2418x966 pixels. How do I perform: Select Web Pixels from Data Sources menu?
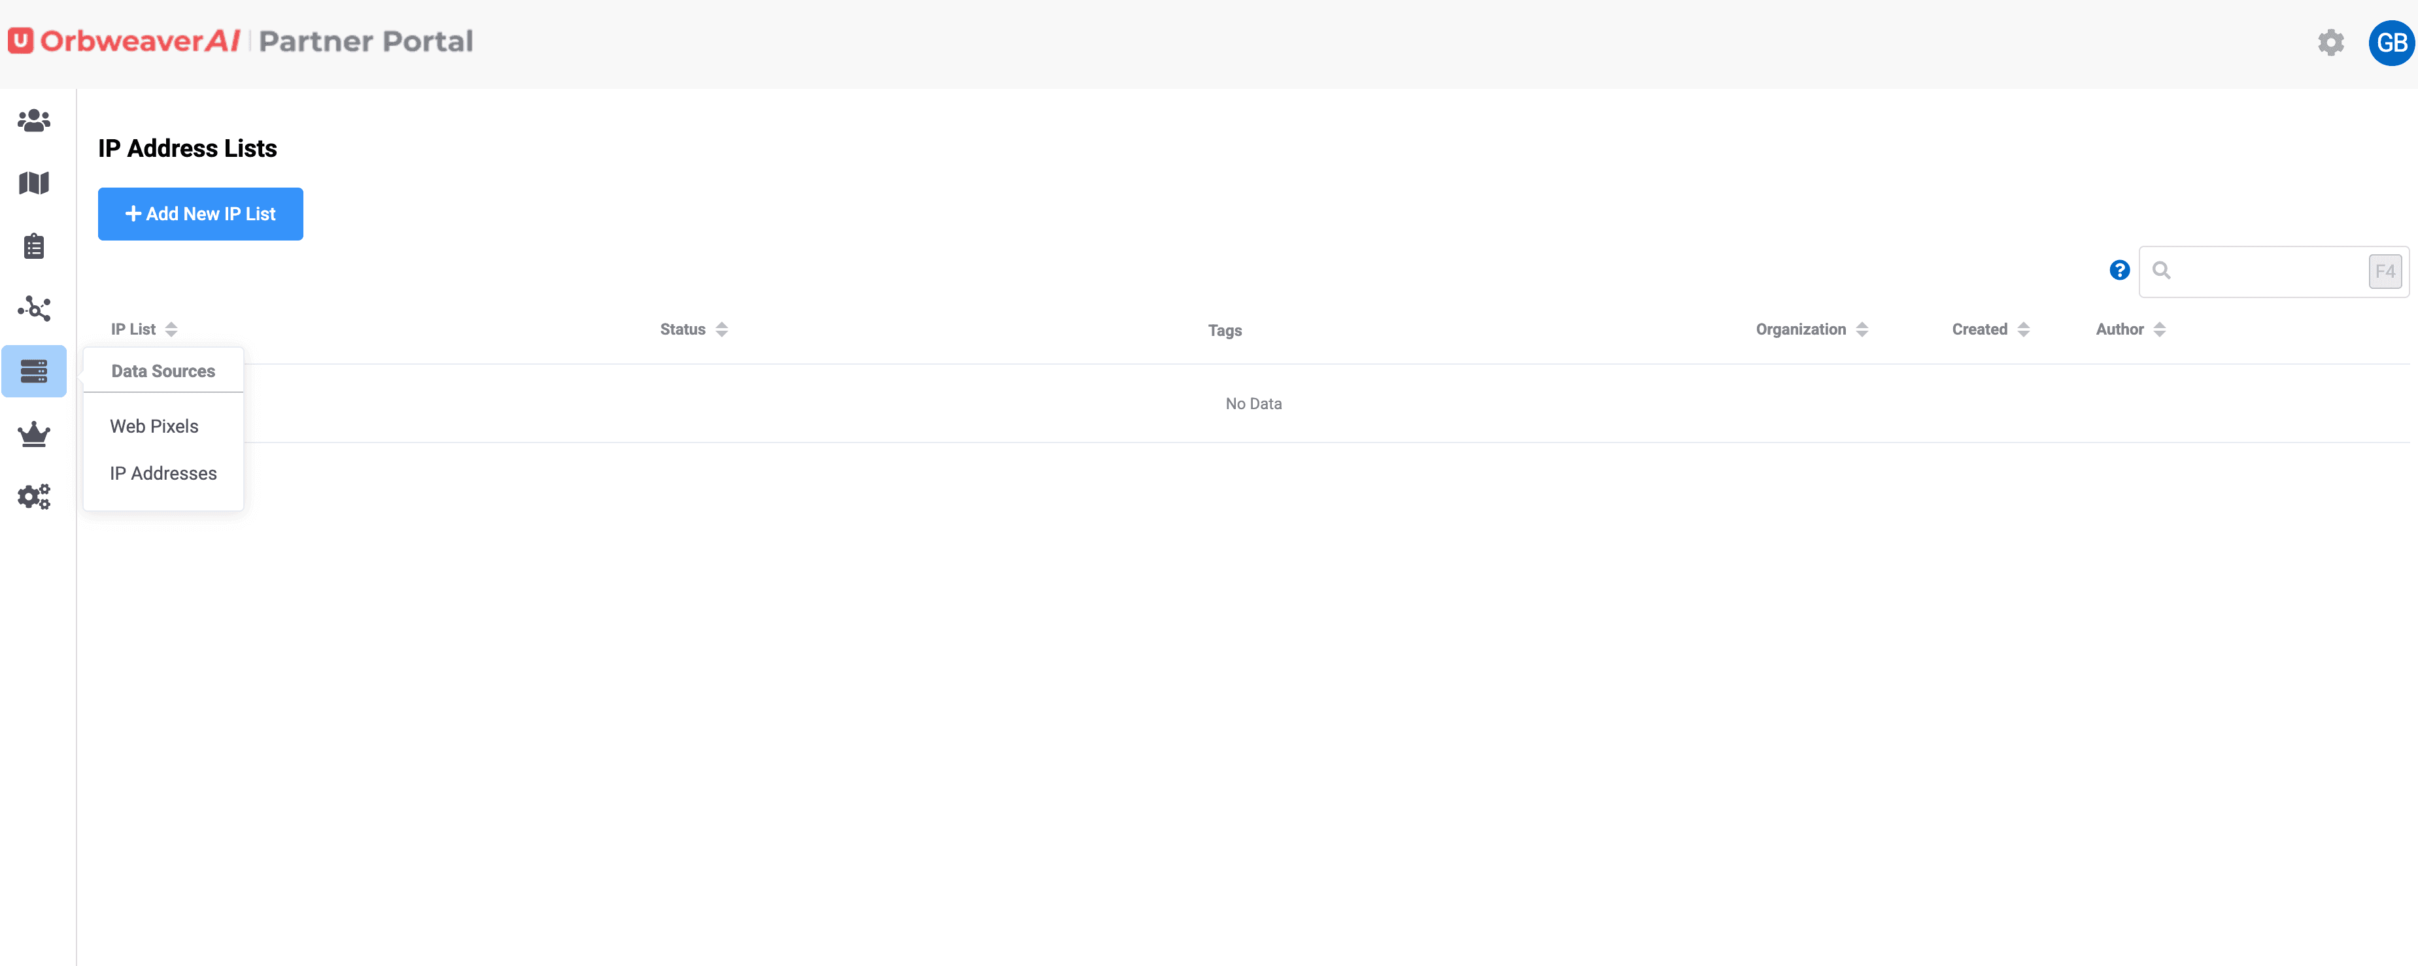(x=154, y=425)
